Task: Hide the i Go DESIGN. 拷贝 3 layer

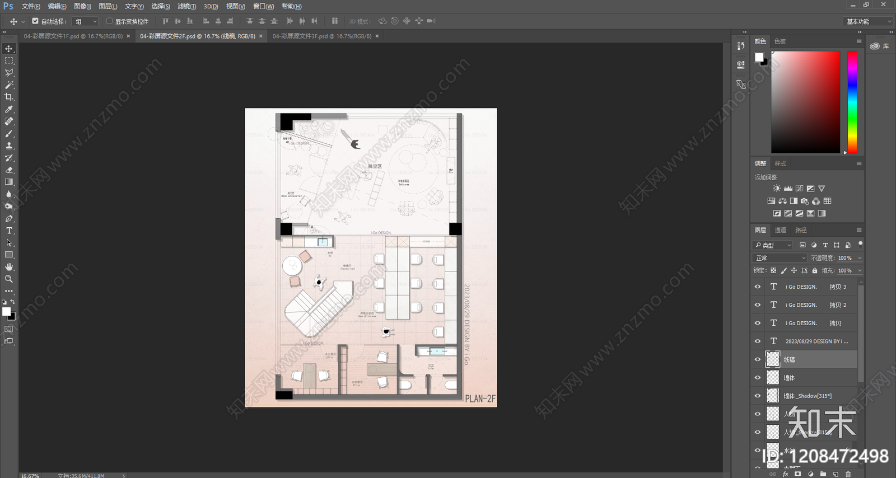Action: (x=758, y=287)
